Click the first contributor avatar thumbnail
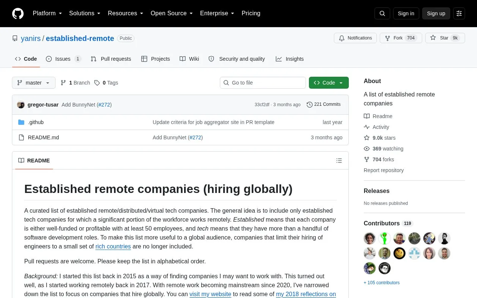This screenshot has height=298, width=477. [x=370, y=238]
